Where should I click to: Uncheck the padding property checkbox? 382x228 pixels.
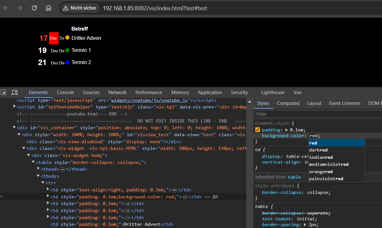pyautogui.click(x=258, y=130)
